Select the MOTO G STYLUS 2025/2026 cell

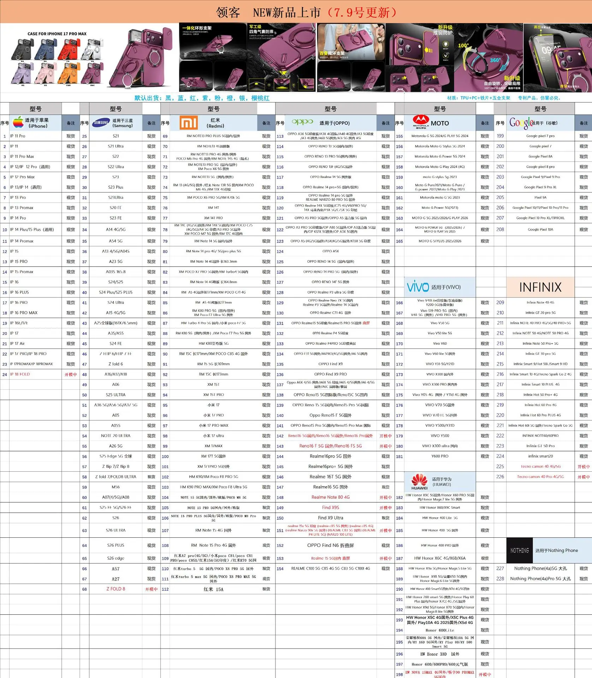click(x=440, y=241)
